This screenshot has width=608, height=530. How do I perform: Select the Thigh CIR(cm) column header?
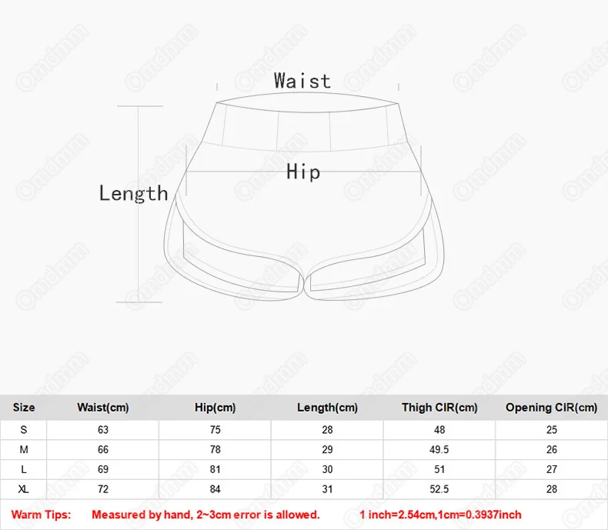439,407
